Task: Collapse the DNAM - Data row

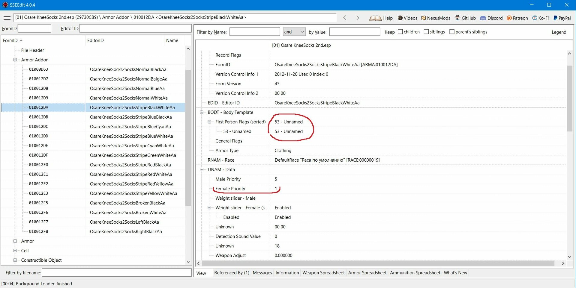Action: click(x=202, y=169)
